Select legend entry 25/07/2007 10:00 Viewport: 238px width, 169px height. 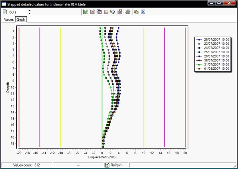pyautogui.click(x=213, y=52)
